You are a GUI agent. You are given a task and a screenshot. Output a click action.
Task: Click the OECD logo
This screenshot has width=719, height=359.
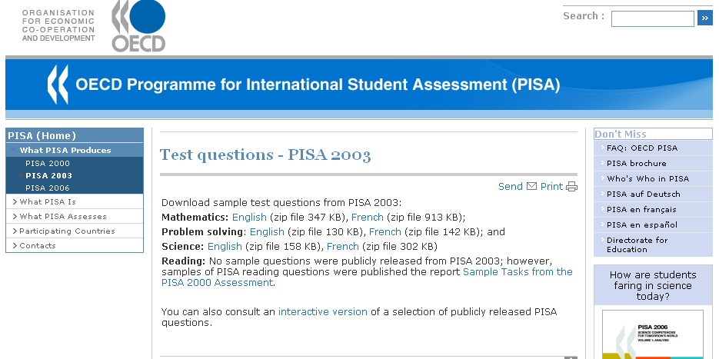pyautogui.click(x=138, y=26)
